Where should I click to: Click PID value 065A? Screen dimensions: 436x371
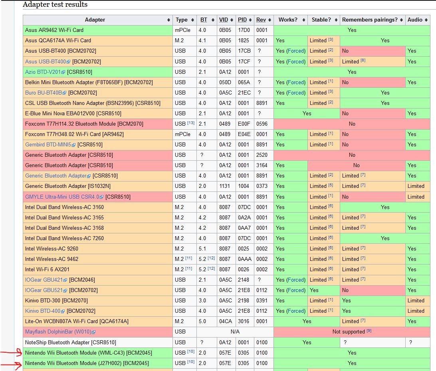[244, 82]
